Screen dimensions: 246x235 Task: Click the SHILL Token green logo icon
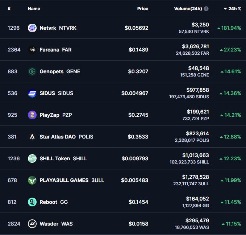coord(32,158)
